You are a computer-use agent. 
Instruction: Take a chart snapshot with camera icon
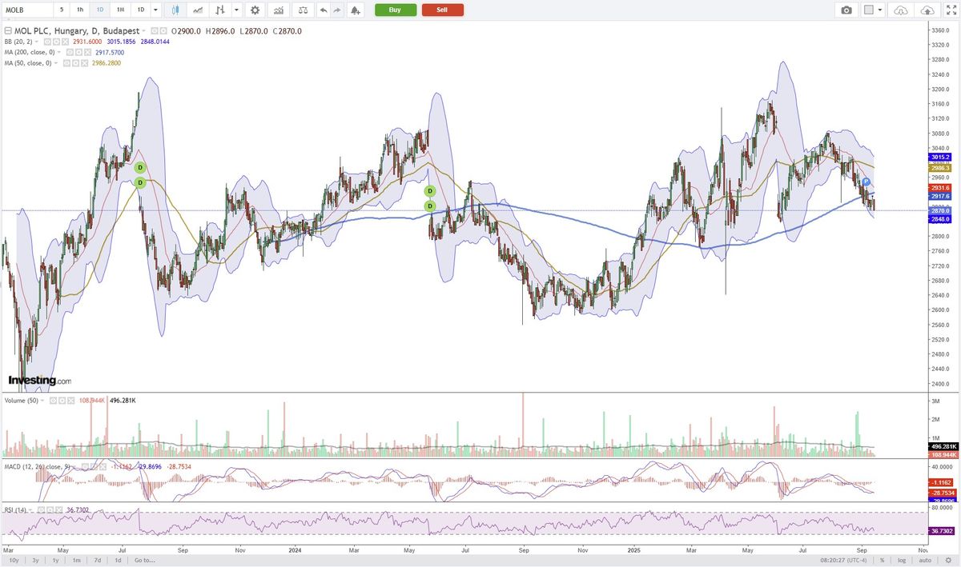[x=846, y=10]
